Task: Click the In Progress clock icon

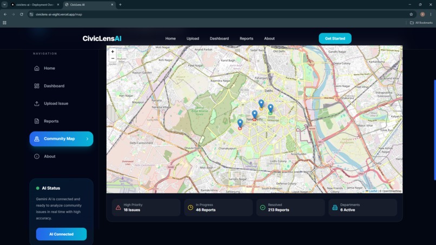Action: pos(190,208)
